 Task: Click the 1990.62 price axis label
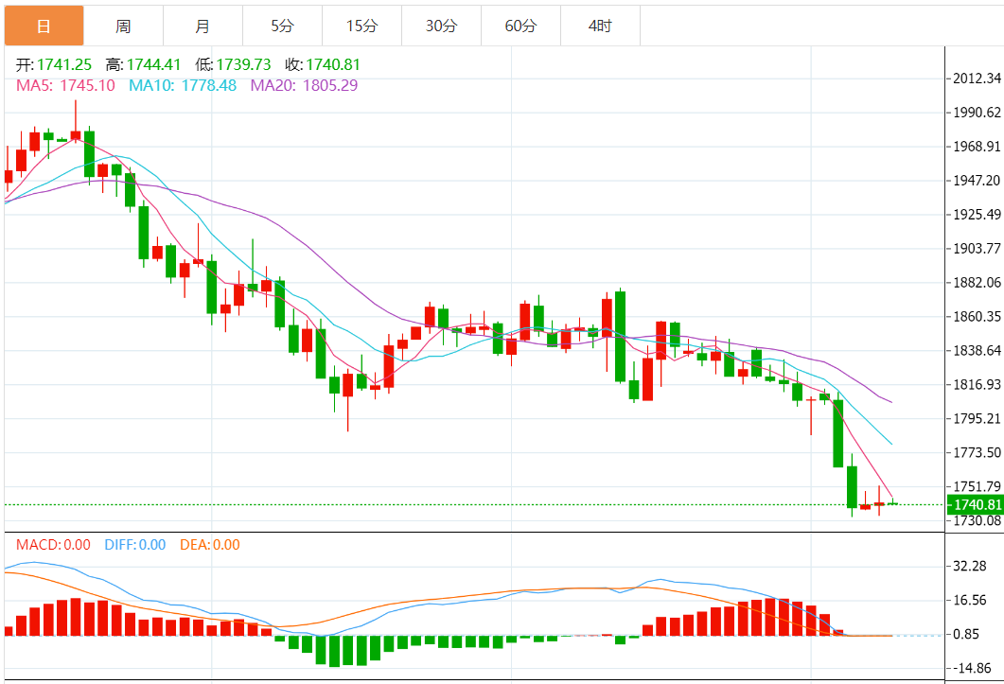[978, 112]
